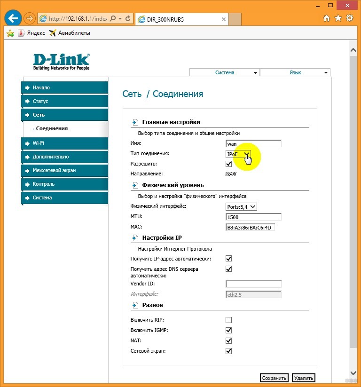Open the Начало menu item
The height and width of the screenshot is (387, 361).
pos(65,87)
